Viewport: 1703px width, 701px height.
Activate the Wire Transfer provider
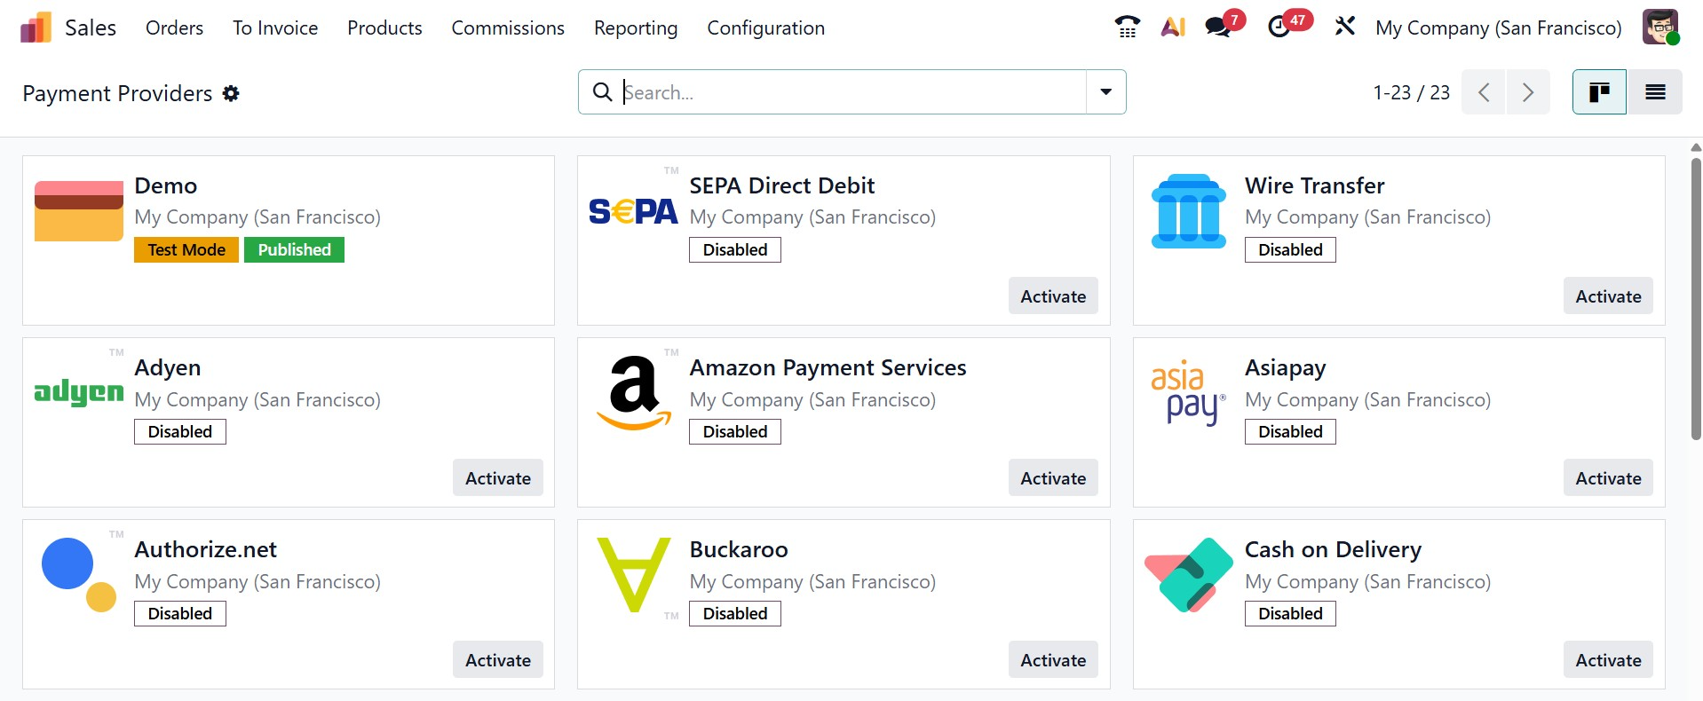pos(1608,296)
